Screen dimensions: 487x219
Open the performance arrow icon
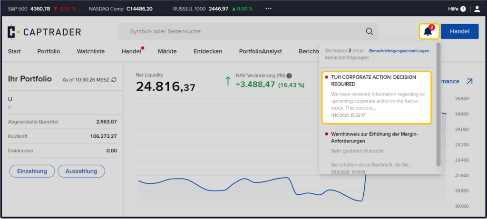(469, 81)
